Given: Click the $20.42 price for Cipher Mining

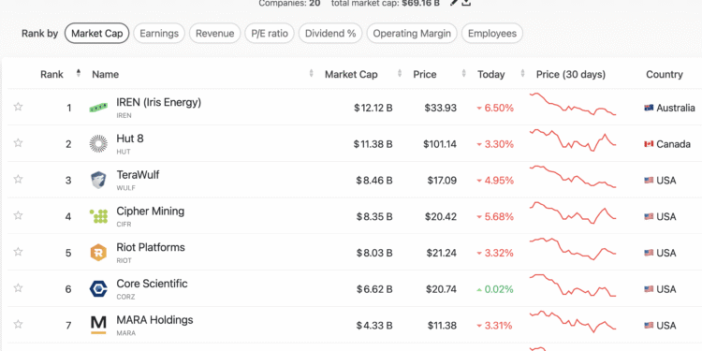Looking at the screenshot, I should pos(441,217).
